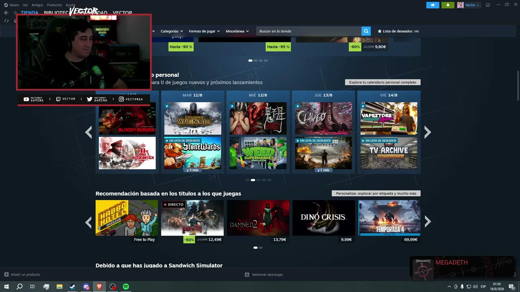
Task: Open Spotify from the taskbar
Action: 126,287
